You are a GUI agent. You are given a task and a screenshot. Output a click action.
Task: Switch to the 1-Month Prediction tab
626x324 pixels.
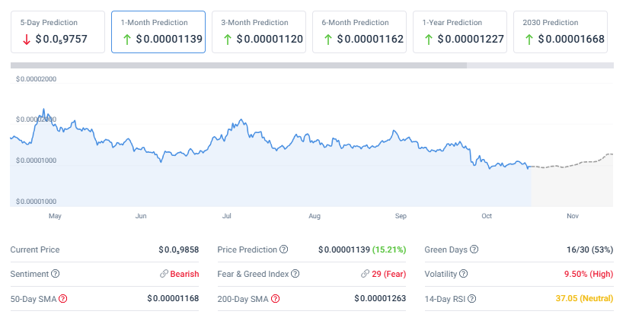158,32
